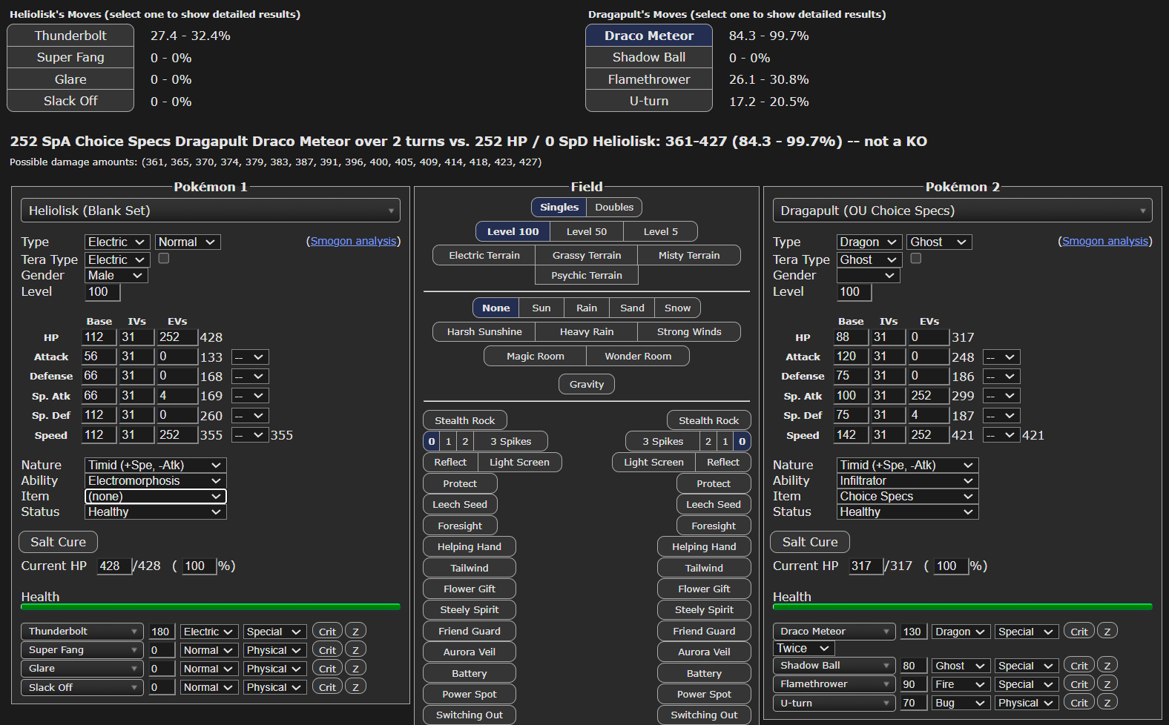
Task: Open Dragapult's Smogon analysis link
Action: 1105,241
